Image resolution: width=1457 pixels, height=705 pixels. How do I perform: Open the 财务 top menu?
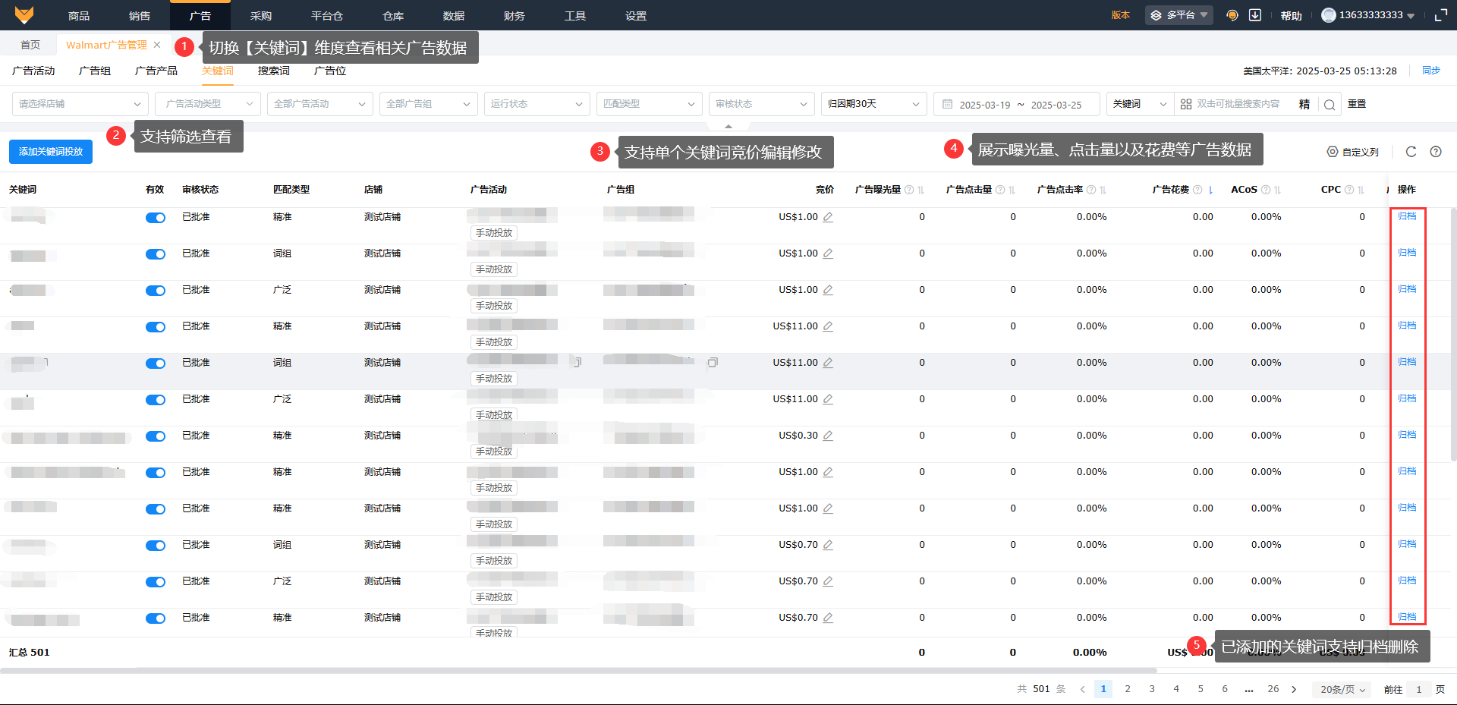pyautogui.click(x=514, y=15)
